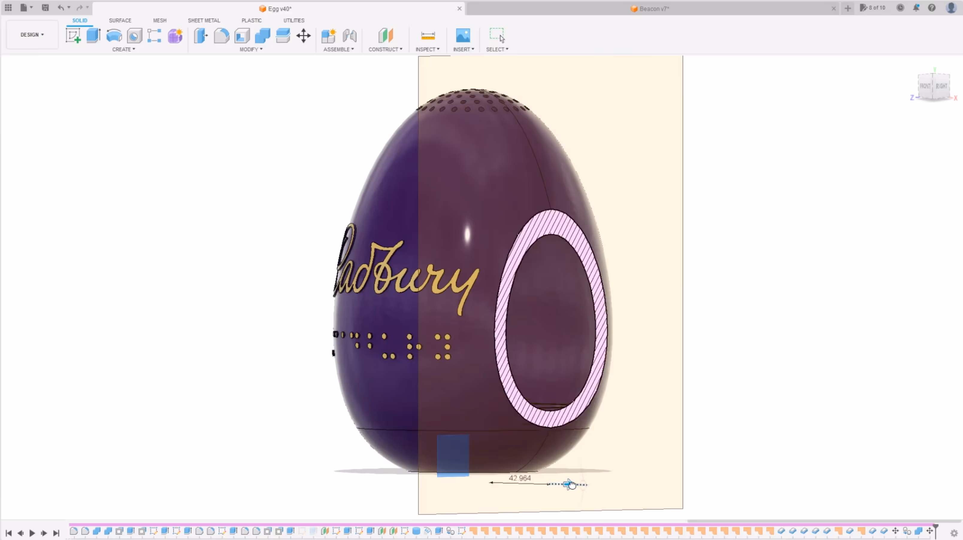Screen dimensions: 963x540
Task: Open the job status clock icon
Action: click(x=900, y=8)
